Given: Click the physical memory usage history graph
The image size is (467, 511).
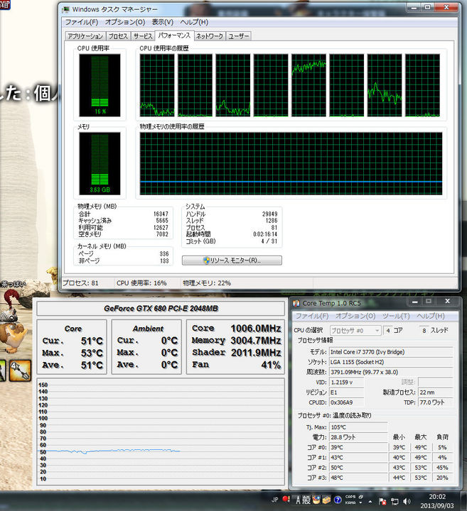Looking at the screenshot, I should [x=291, y=163].
